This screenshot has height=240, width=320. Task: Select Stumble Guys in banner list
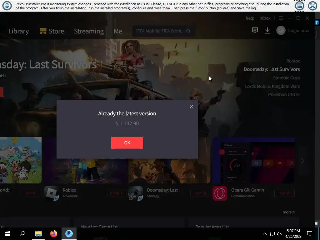coord(286,78)
